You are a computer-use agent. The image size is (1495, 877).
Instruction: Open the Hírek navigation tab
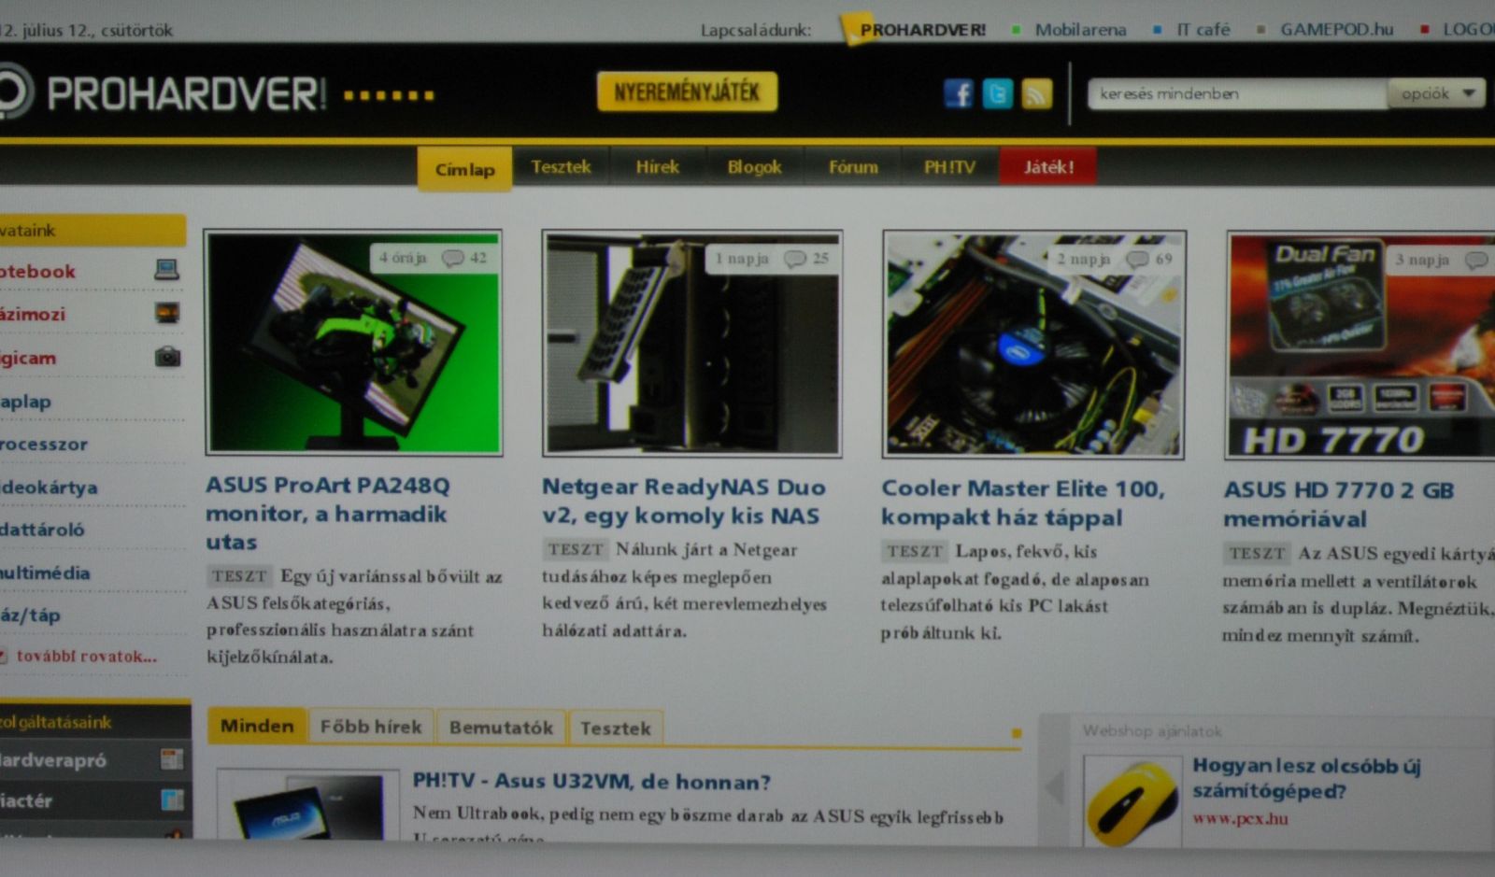[x=657, y=167]
